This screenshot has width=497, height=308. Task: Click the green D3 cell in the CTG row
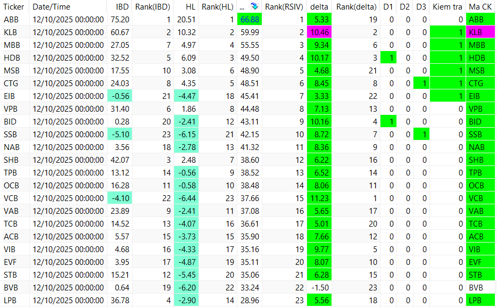tap(421, 84)
